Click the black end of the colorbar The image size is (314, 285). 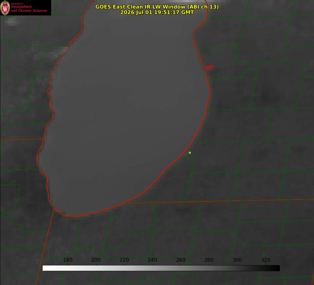point(277,268)
